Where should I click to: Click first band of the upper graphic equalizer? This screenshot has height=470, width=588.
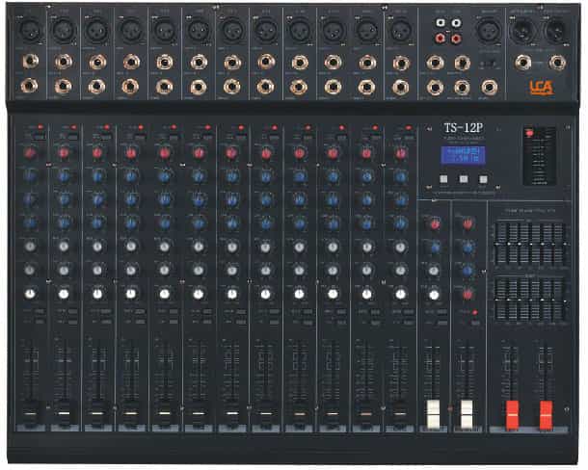click(x=497, y=243)
